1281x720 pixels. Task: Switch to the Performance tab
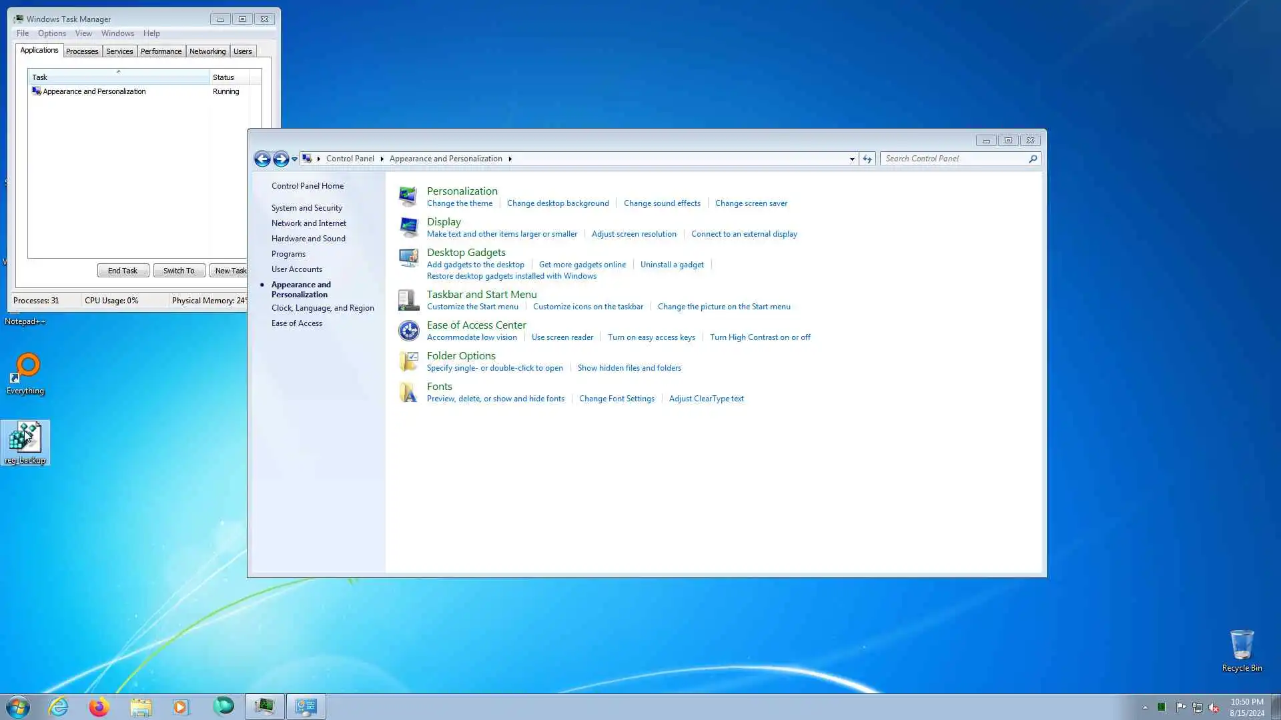[x=161, y=51]
